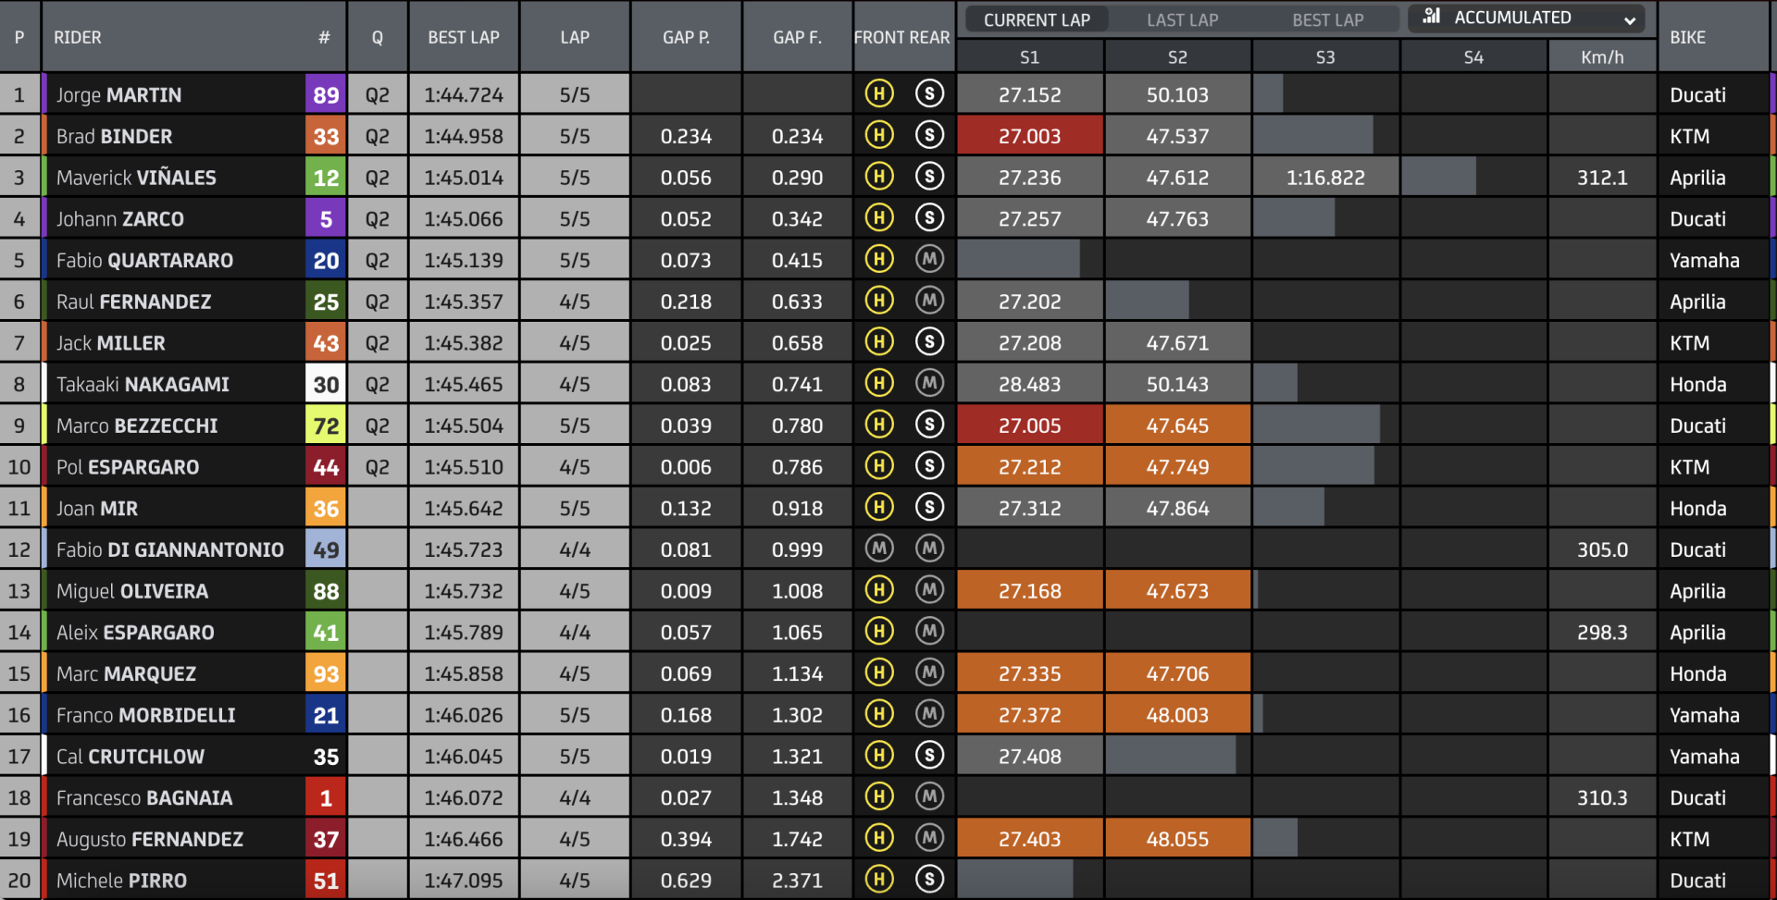Image resolution: width=1777 pixels, height=900 pixels.
Task: Click Francesco BAGNAIA's rear tyre M icon
Action: click(929, 796)
